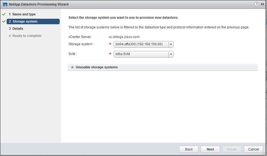267x156 pixels.
Task: Select step 4 Ready to complete
Action: [25, 36]
